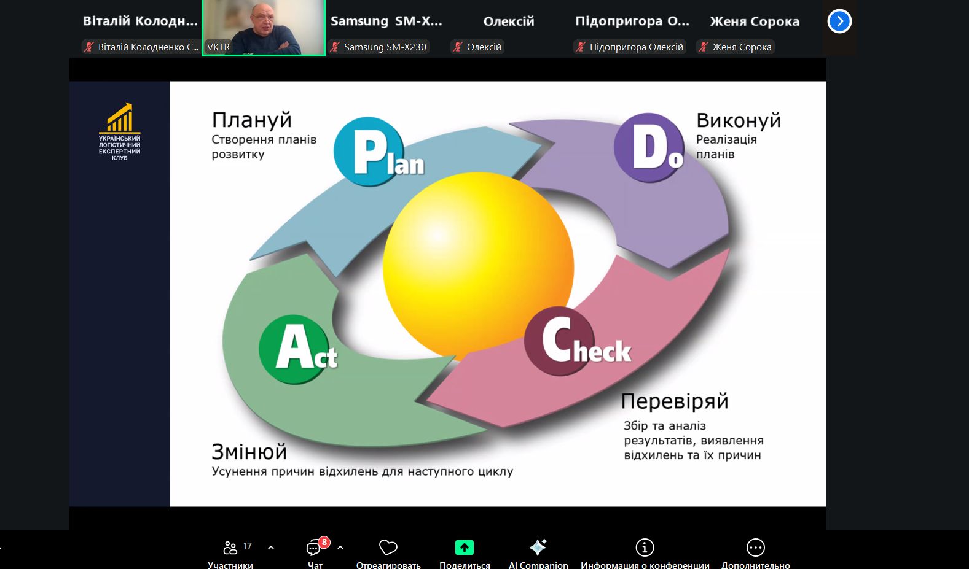Screen dimensions: 969x569
Task: Open the More options ellipsis icon
Action: (755, 548)
